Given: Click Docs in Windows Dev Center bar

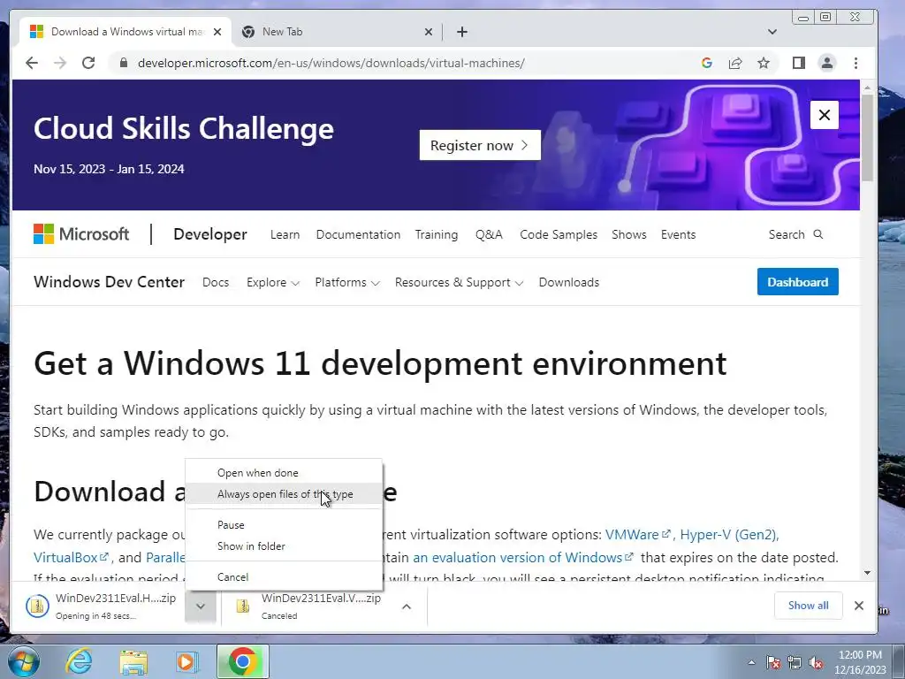Looking at the screenshot, I should tap(216, 282).
